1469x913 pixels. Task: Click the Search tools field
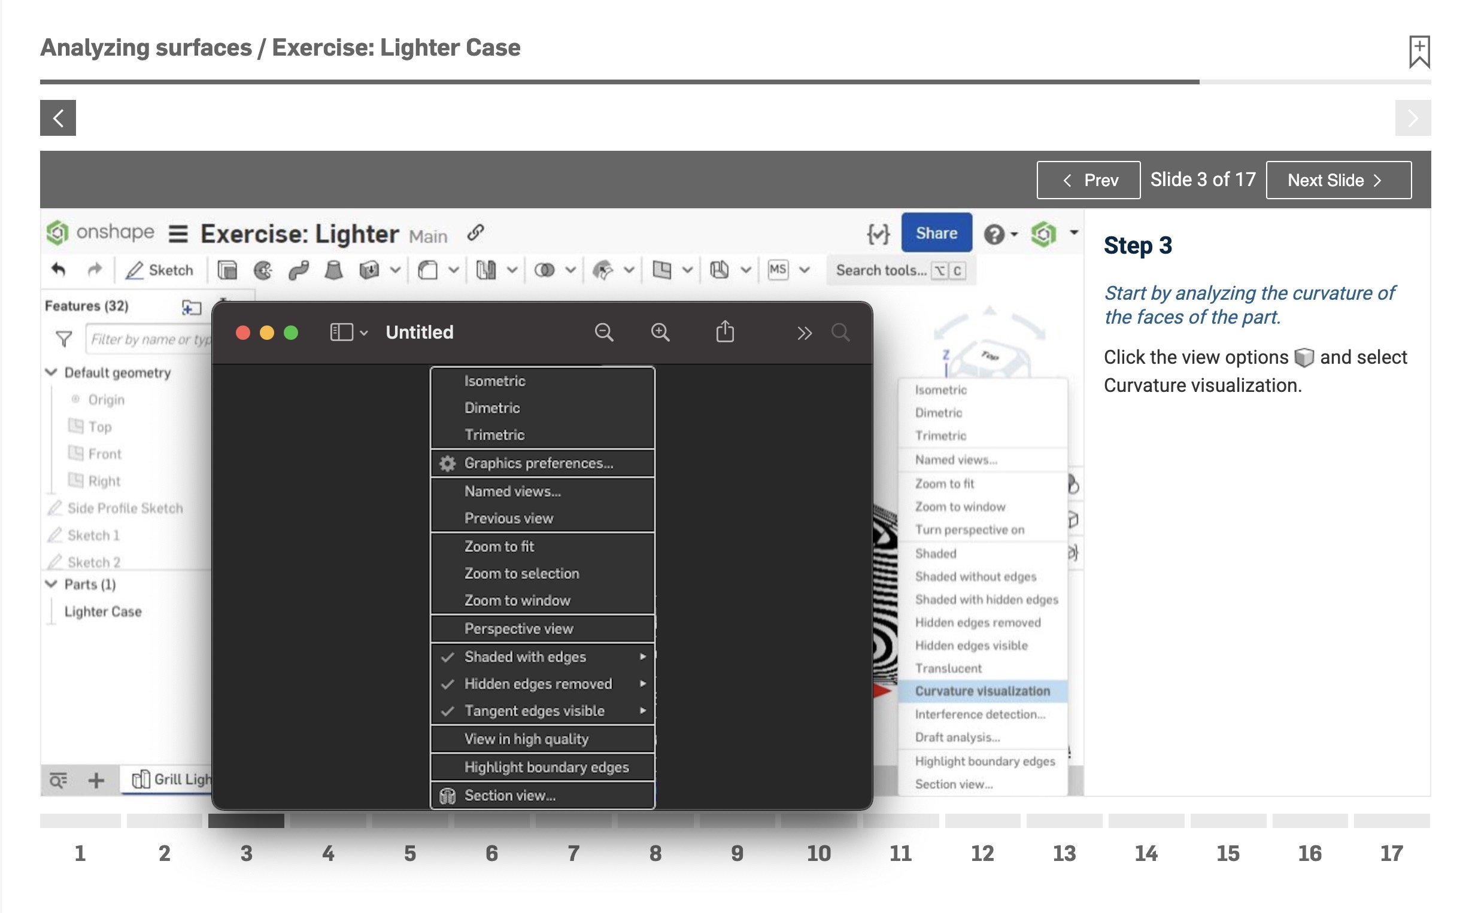click(880, 270)
